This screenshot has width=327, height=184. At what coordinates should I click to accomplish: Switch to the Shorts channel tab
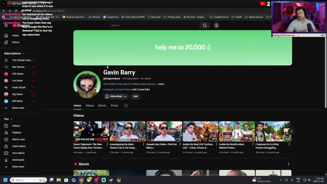[102, 106]
